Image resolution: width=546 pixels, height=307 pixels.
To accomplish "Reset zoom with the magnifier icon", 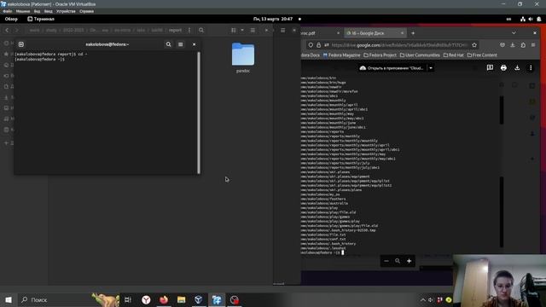I will pyautogui.click(x=398, y=261).
